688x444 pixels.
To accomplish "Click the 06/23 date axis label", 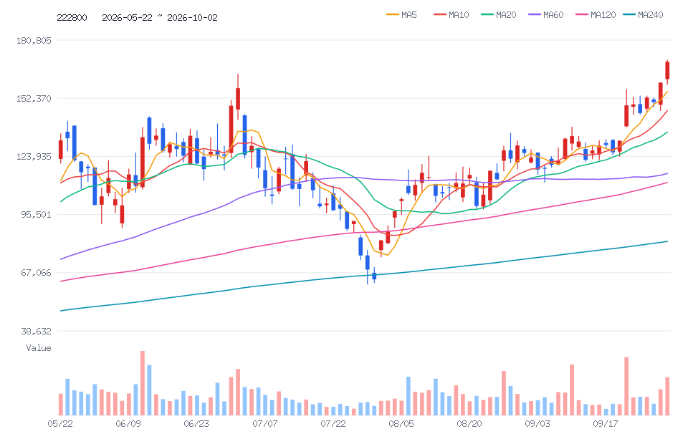I will [x=196, y=424].
